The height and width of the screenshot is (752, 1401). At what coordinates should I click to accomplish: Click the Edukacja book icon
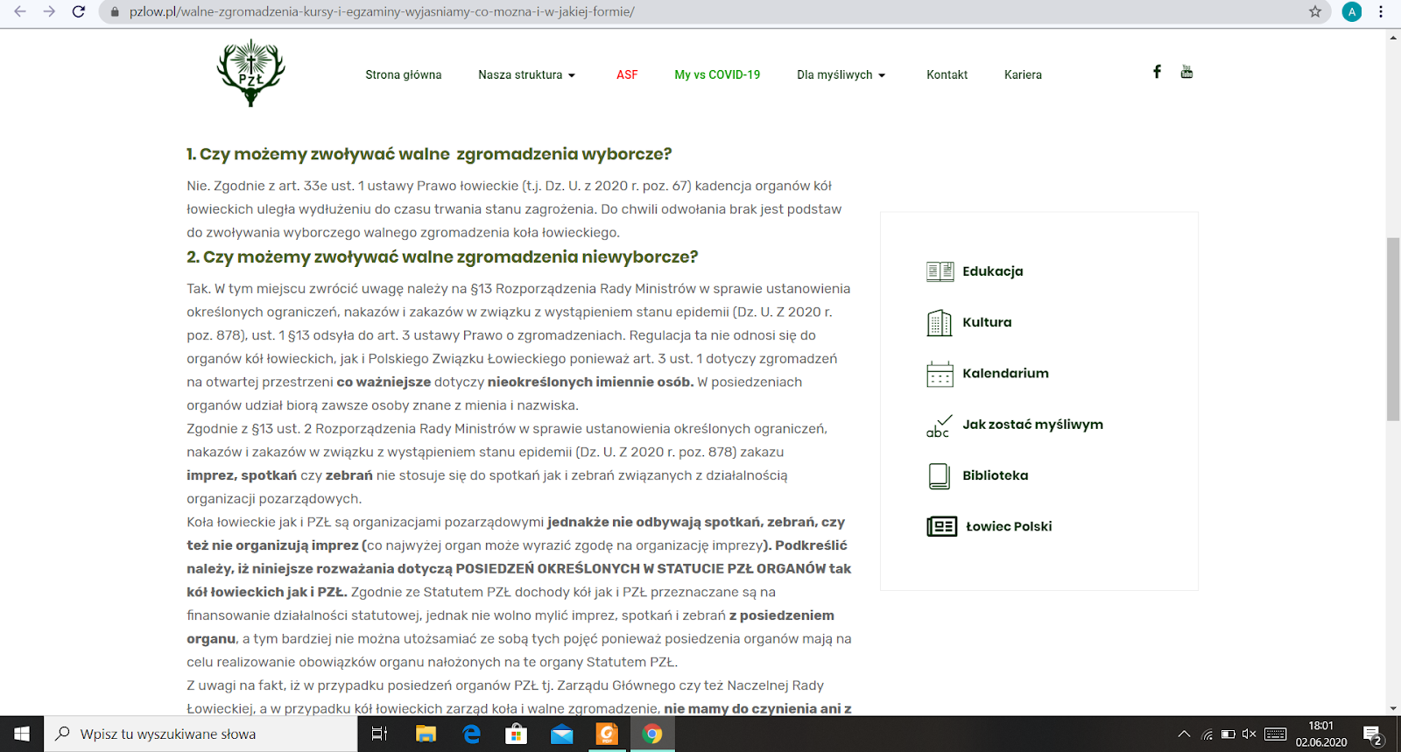[x=940, y=271]
